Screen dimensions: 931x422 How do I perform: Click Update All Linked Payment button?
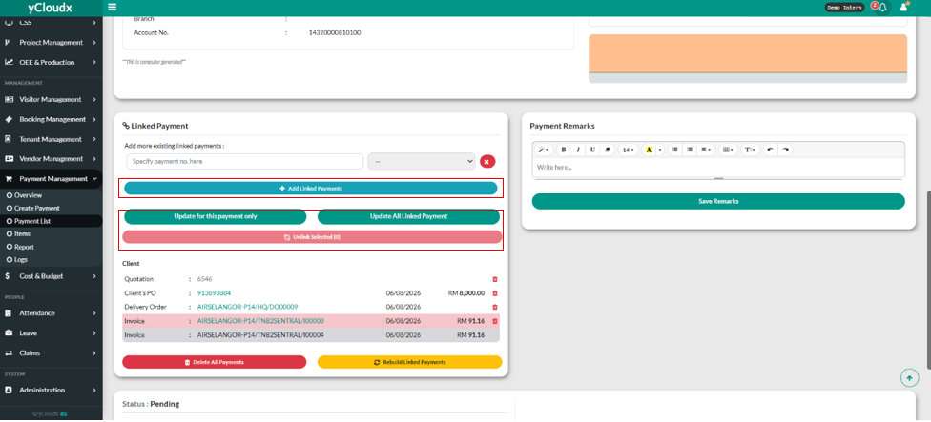[408, 217]
